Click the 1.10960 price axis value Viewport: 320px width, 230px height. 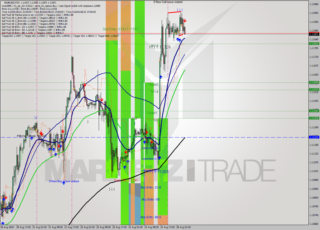(x=314, y=180)
